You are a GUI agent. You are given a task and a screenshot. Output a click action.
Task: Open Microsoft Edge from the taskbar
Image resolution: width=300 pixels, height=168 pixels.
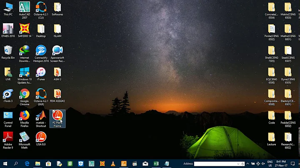coord(27,163)
